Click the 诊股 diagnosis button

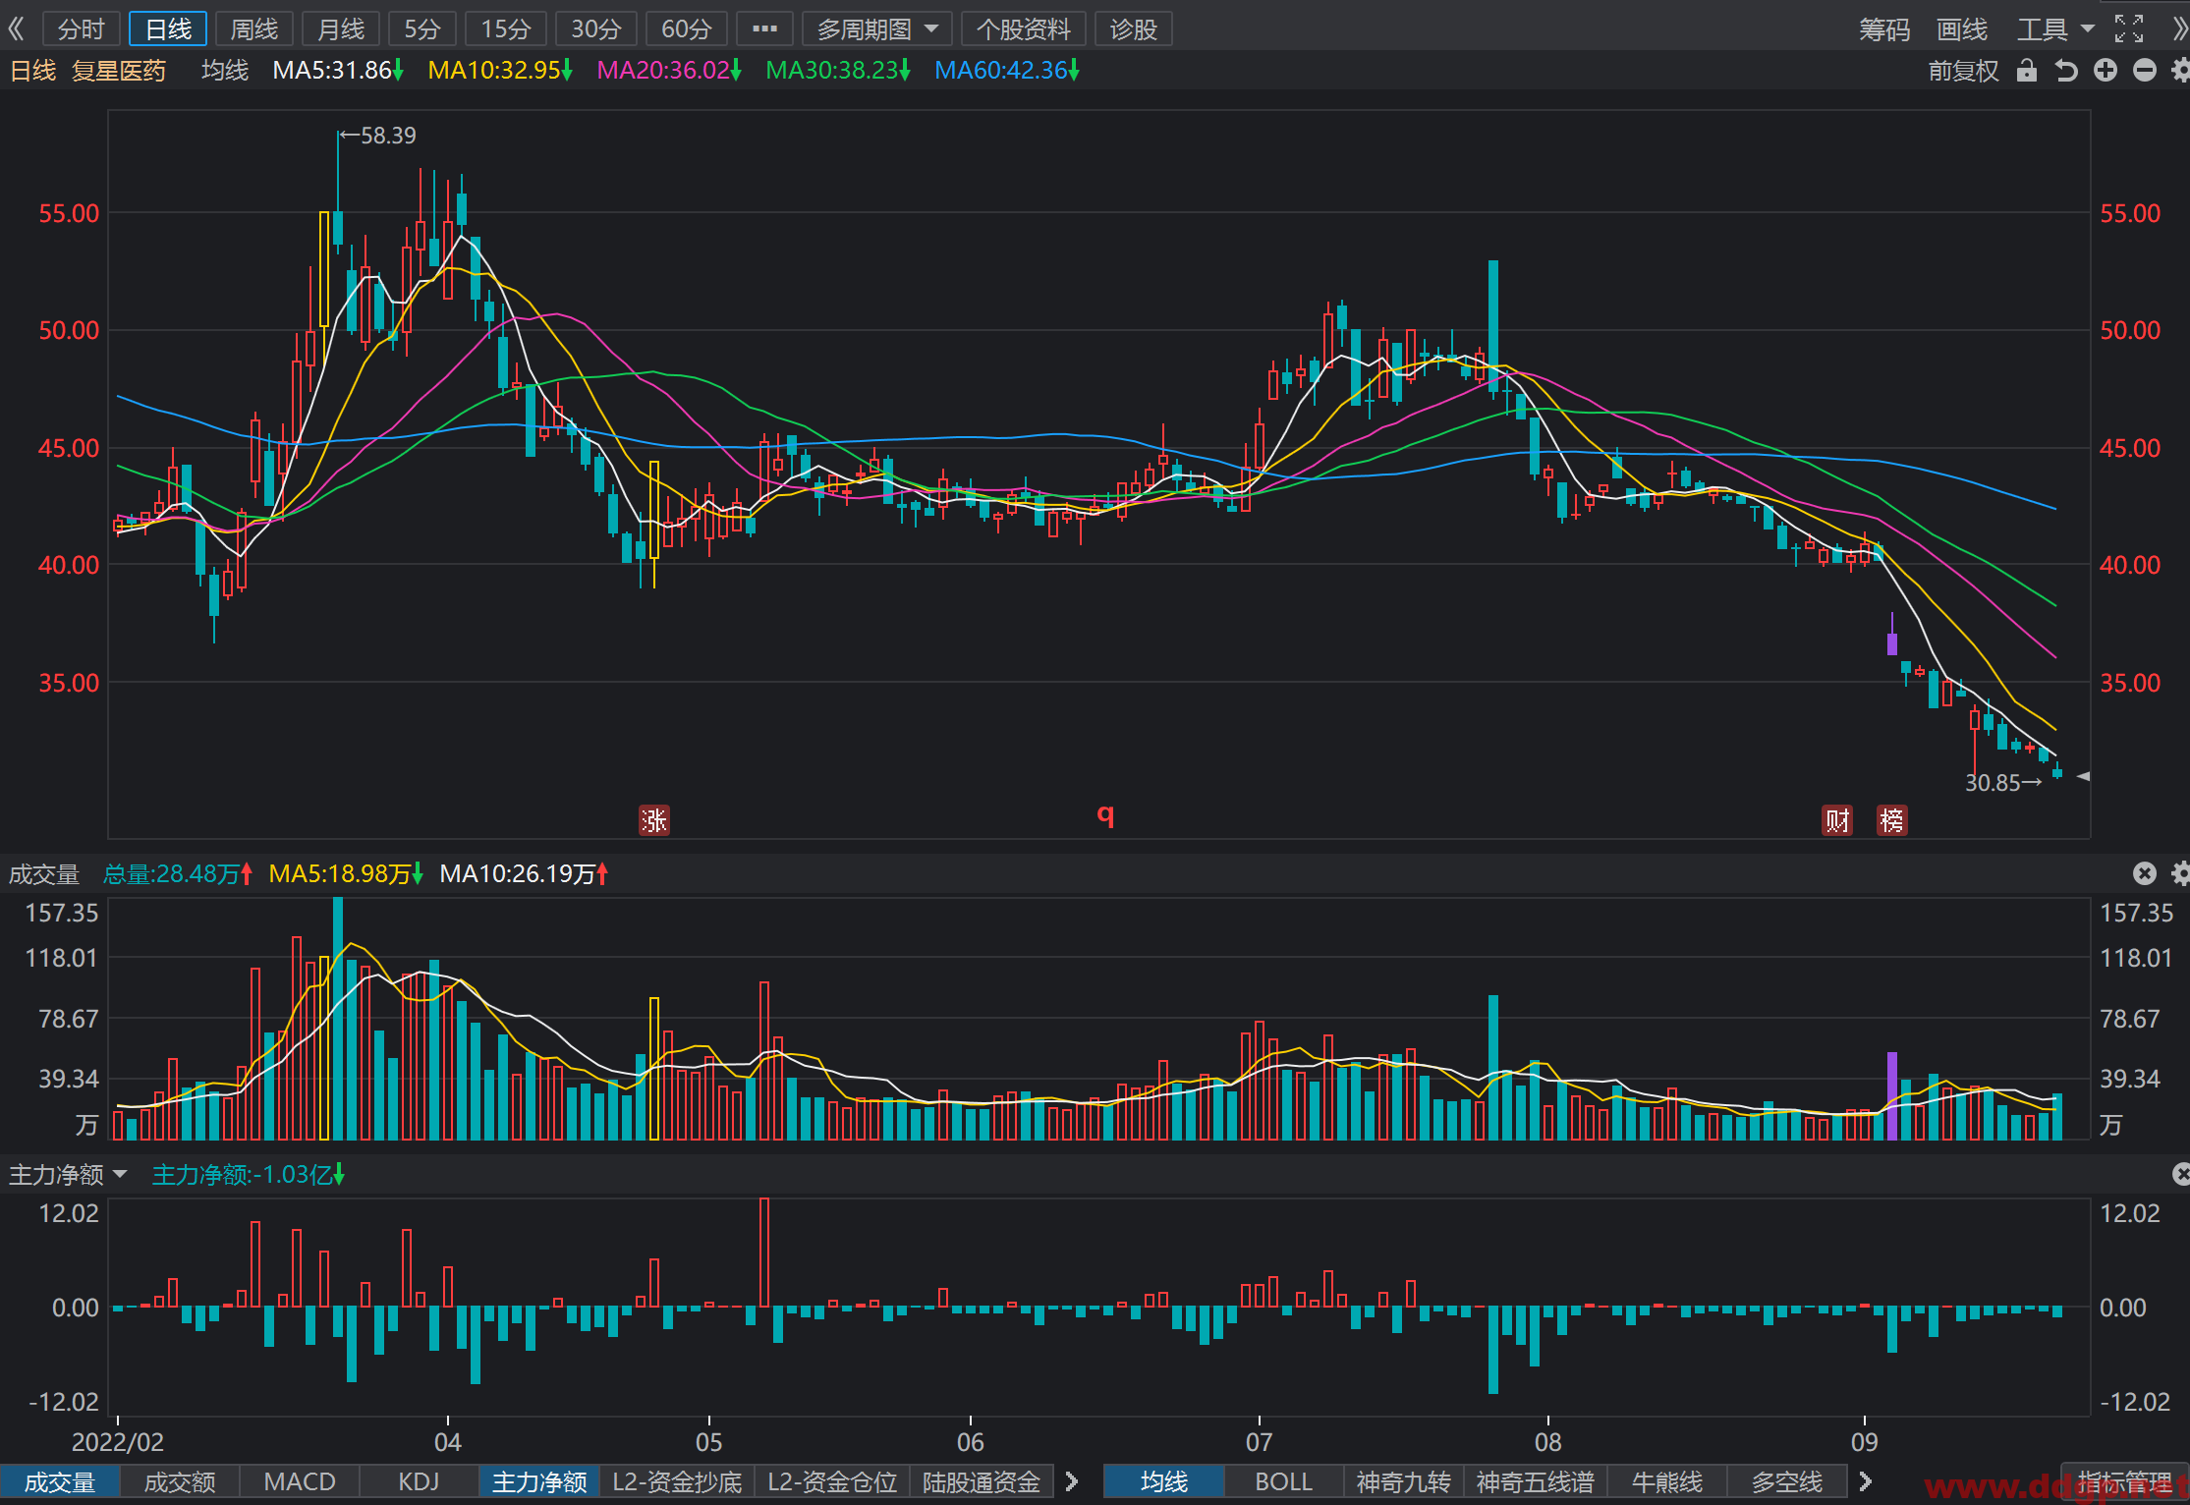[x=1133, y=29]
